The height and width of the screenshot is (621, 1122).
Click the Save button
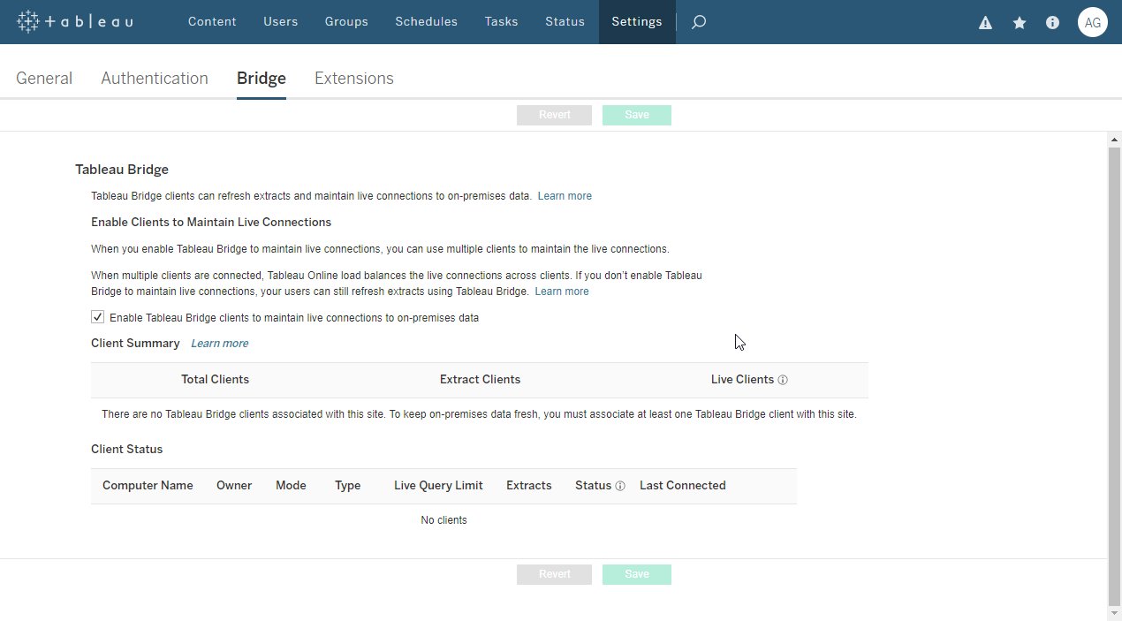[x=636, y=115]
